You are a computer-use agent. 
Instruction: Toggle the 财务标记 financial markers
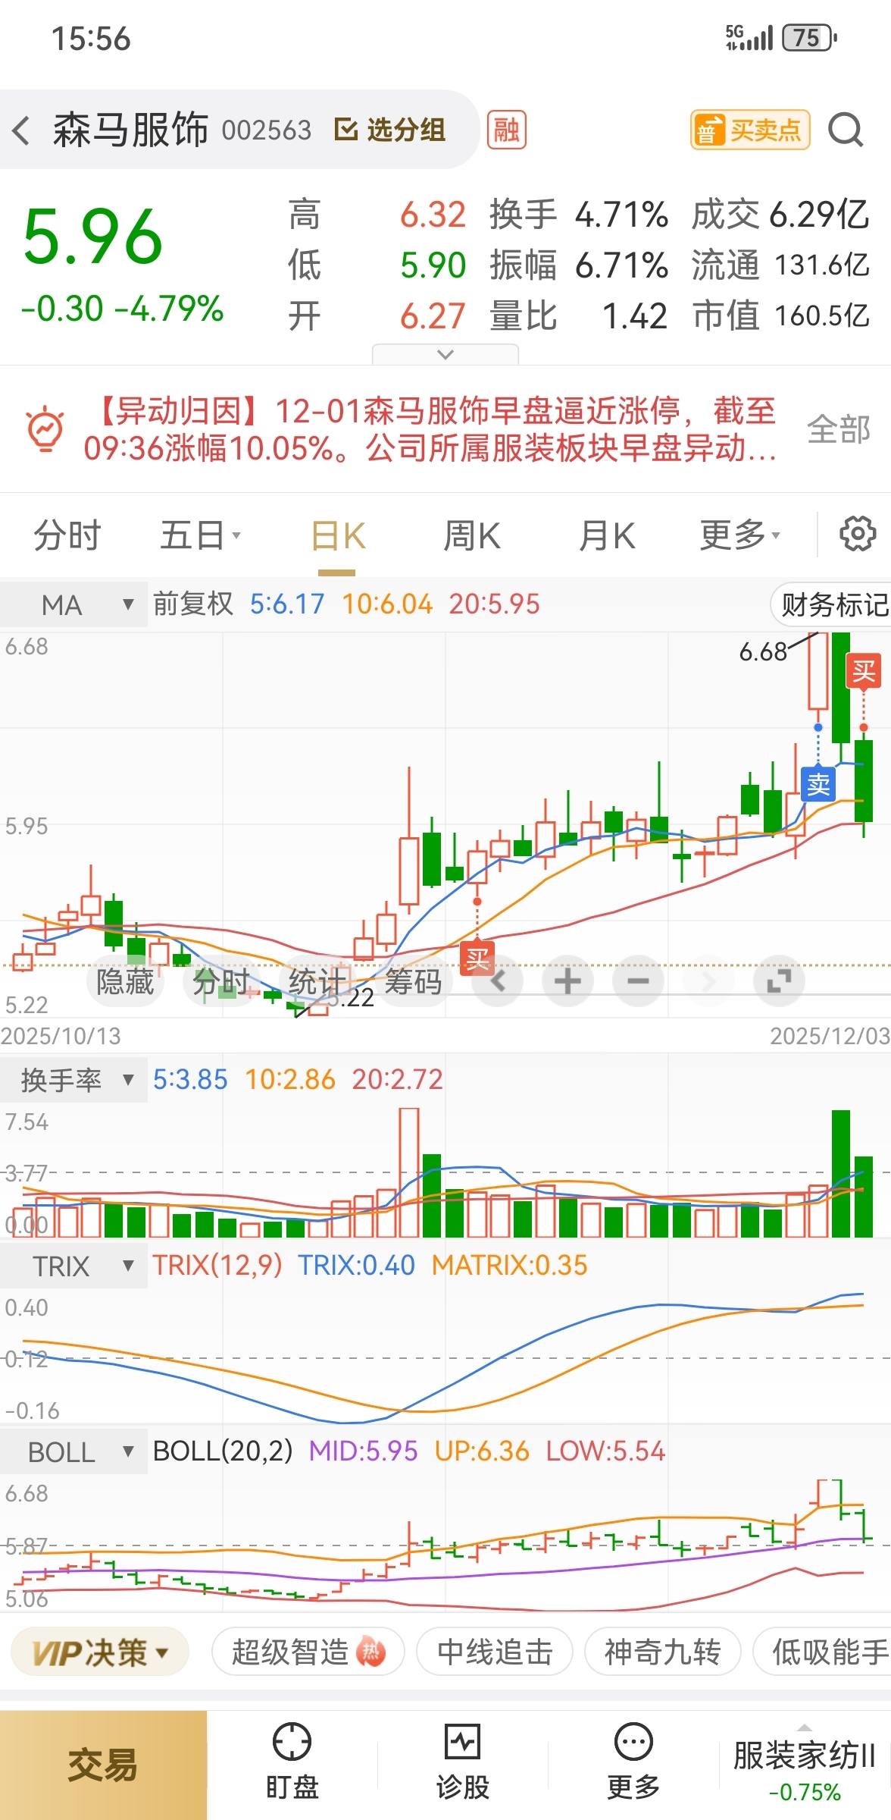(831, 604)
